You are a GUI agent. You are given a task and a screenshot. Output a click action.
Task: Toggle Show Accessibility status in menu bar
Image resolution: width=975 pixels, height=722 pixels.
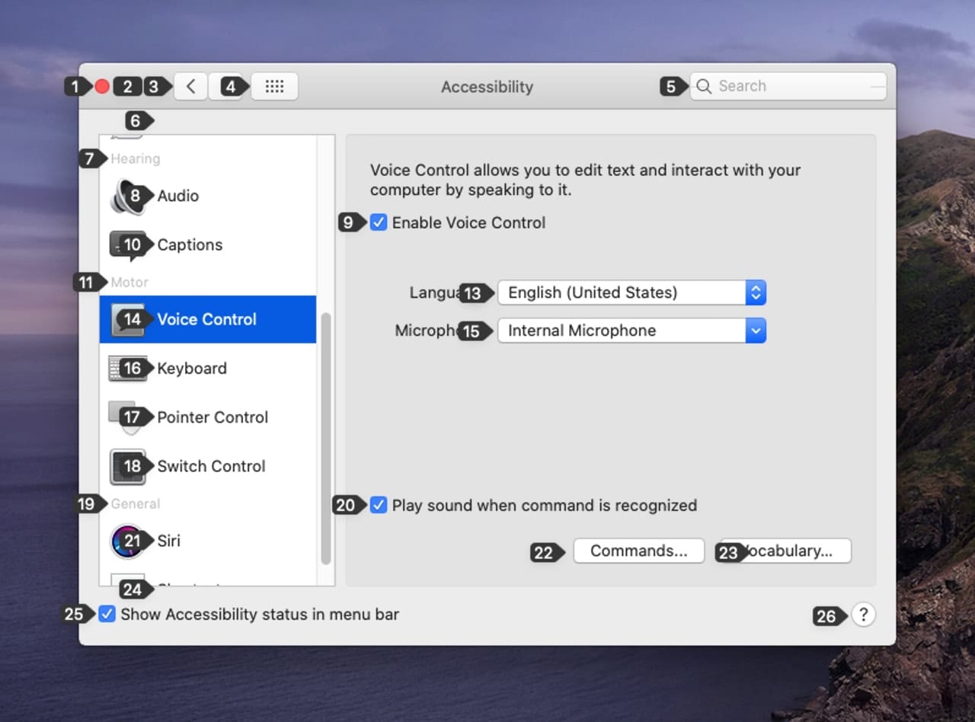point(107,614)
